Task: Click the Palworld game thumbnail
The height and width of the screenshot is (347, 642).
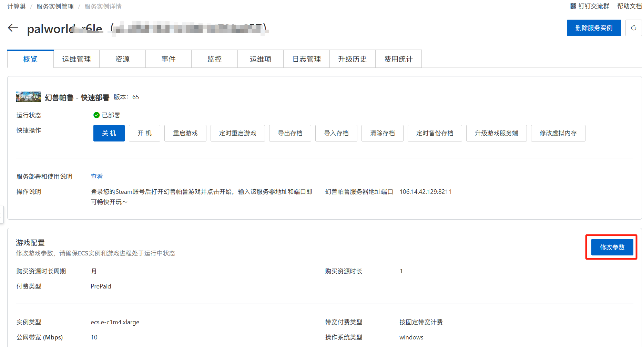Action: [x=28, y=97]
